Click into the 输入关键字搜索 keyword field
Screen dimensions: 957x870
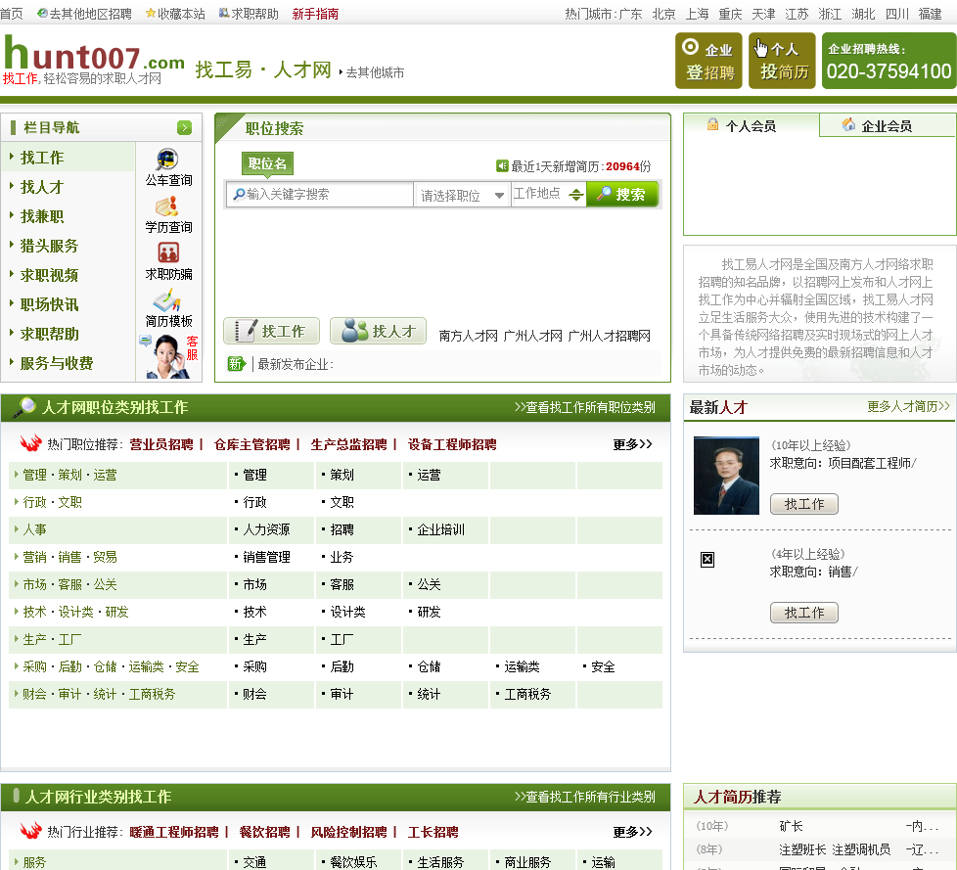click(320, 195)
